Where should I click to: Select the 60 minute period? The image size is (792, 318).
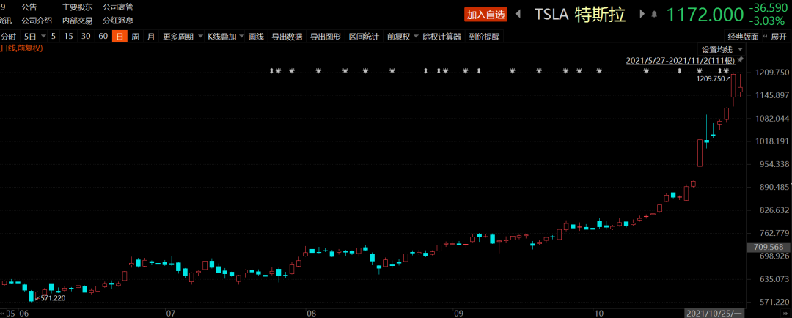(x=103, y=37)
